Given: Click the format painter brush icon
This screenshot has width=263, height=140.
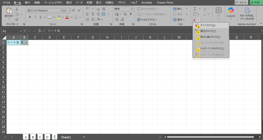Looking at the screenshot, I should (x=17, y=19).
